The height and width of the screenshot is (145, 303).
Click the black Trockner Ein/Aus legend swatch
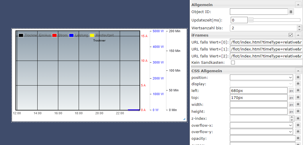(x=21, y=35)
